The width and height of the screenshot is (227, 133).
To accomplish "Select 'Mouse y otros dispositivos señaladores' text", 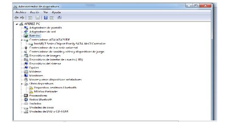I will pyautogui.click(x=55, y=80).
